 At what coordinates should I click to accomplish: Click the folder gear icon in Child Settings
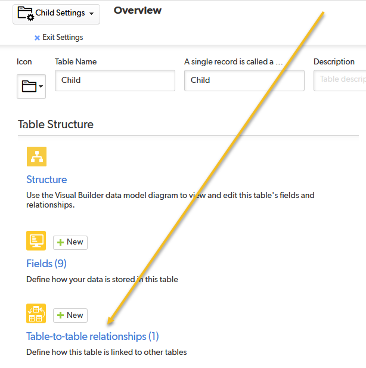(x=26, y=14)
